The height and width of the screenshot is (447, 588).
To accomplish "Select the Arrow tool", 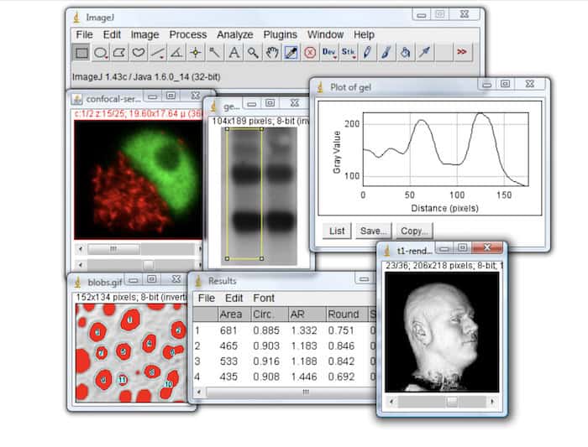I will click(x=424, y=53).
